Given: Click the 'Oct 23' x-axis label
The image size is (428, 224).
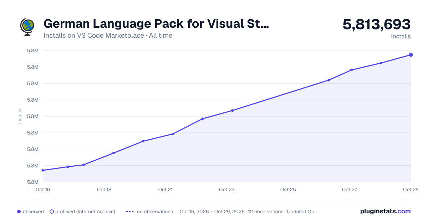Looking at the screenshot, I should click(227, 190).
